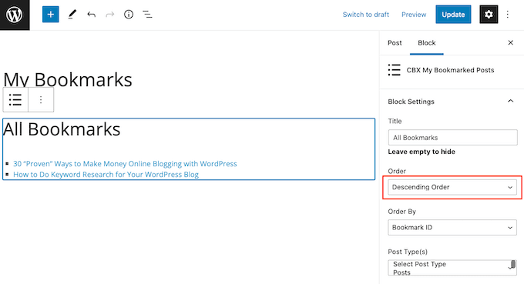Viewport: 524px width, 284px height.
Task: Collapse the Block Settings section
Action: pyautogui.click(x=510, y=101)
